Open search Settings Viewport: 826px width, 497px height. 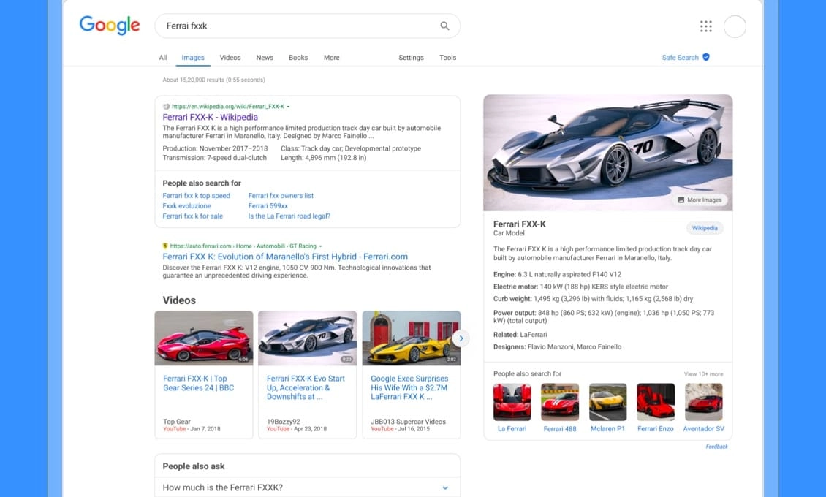[x=411, y=58]
